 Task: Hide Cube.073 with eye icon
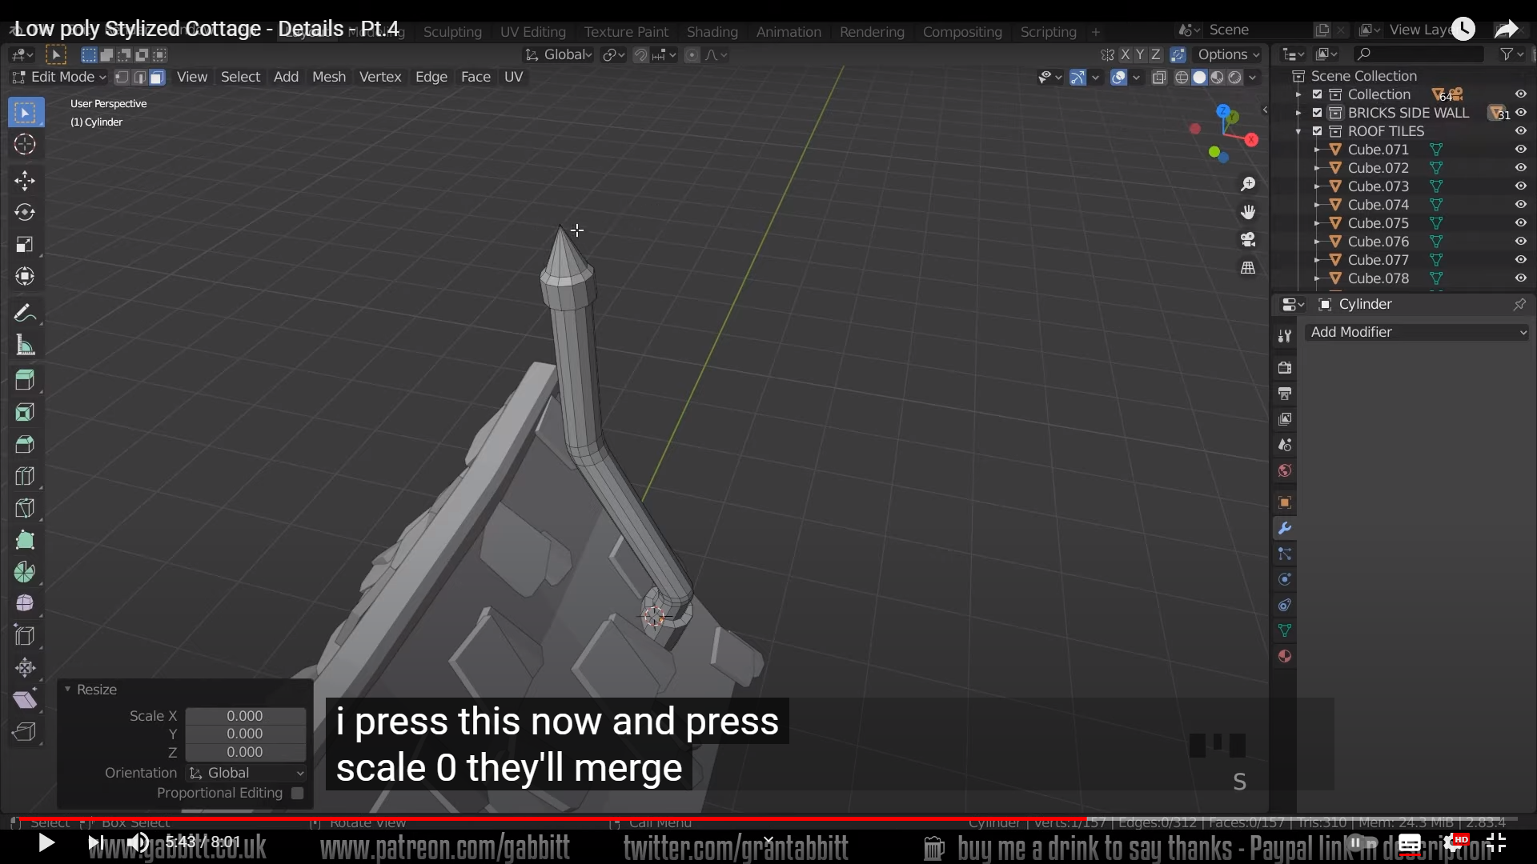pos(1520,186)
